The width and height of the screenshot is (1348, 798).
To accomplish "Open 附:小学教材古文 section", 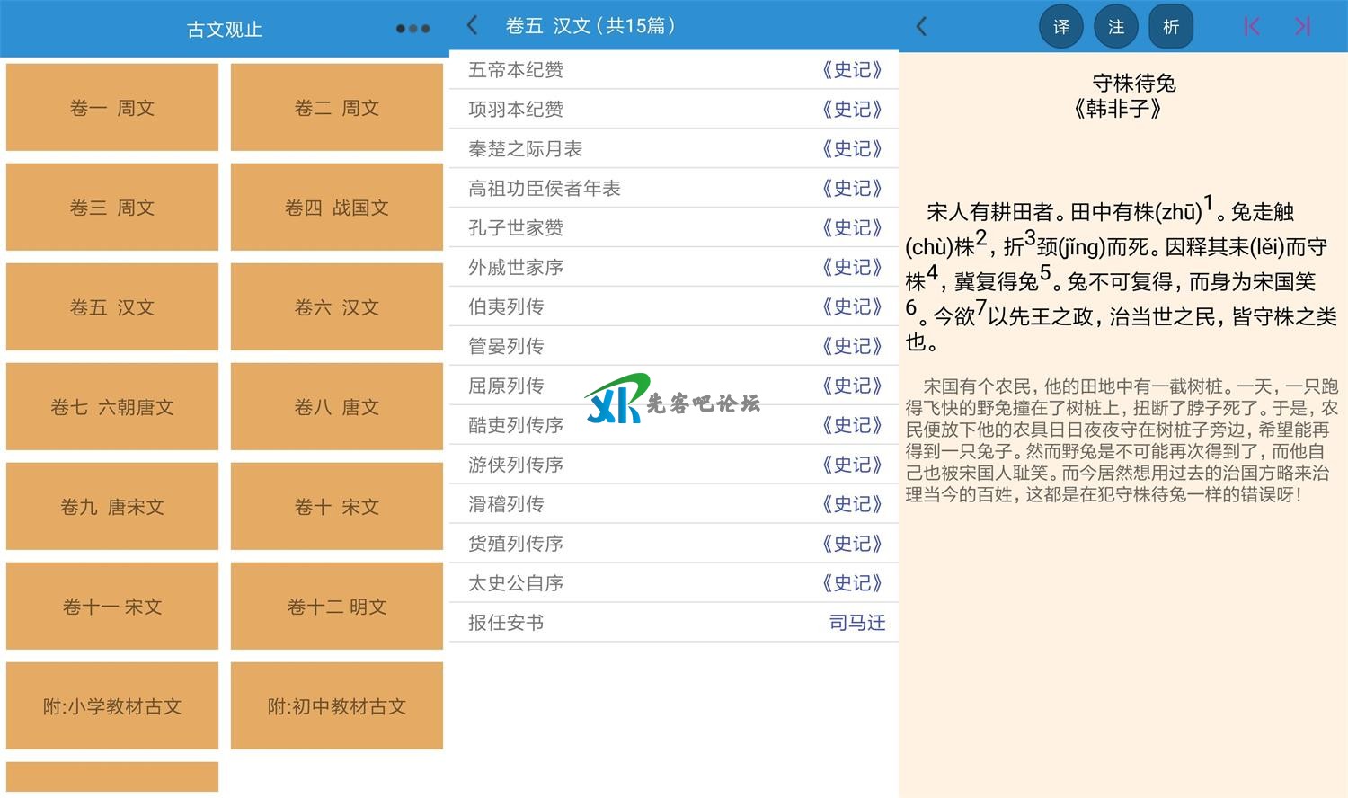I will [112, 706].
